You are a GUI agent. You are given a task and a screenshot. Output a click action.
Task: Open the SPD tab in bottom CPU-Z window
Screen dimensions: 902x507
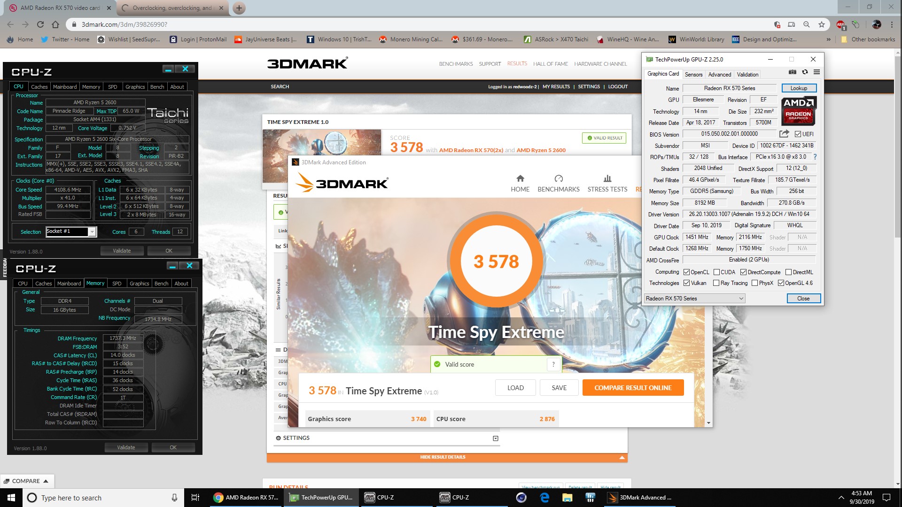click(x=117, y=284)
